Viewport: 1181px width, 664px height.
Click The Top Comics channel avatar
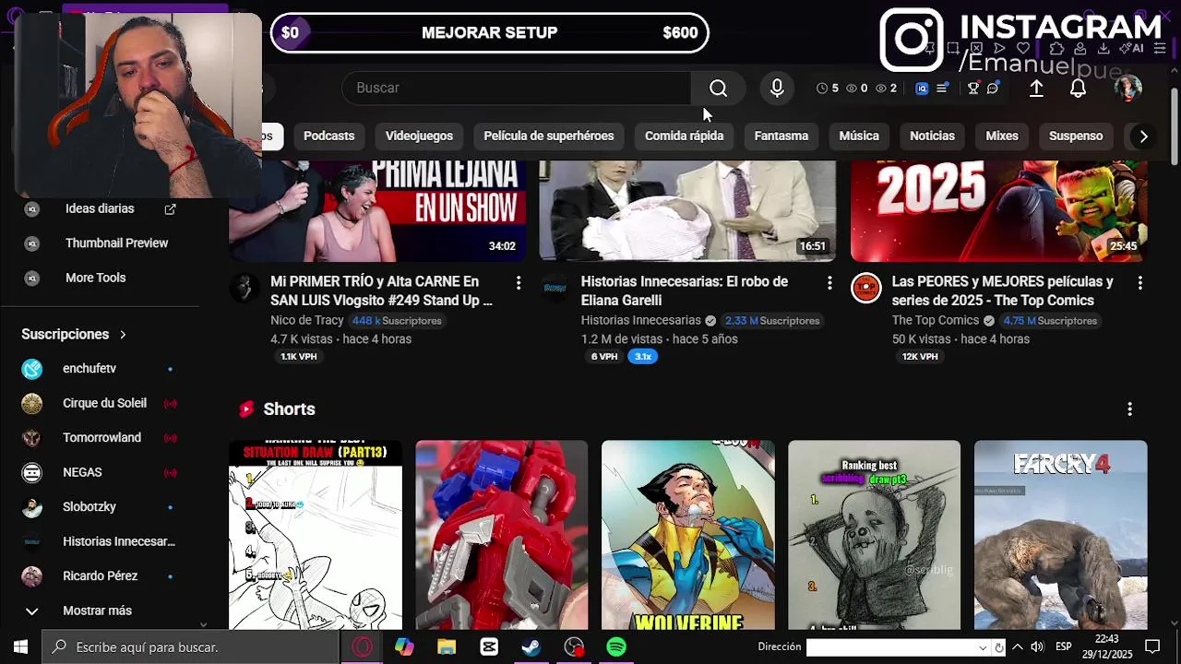(x=865, y=288)
